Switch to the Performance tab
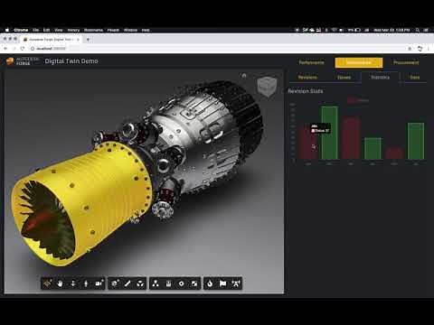434x325 pixels. pos(311,62)
